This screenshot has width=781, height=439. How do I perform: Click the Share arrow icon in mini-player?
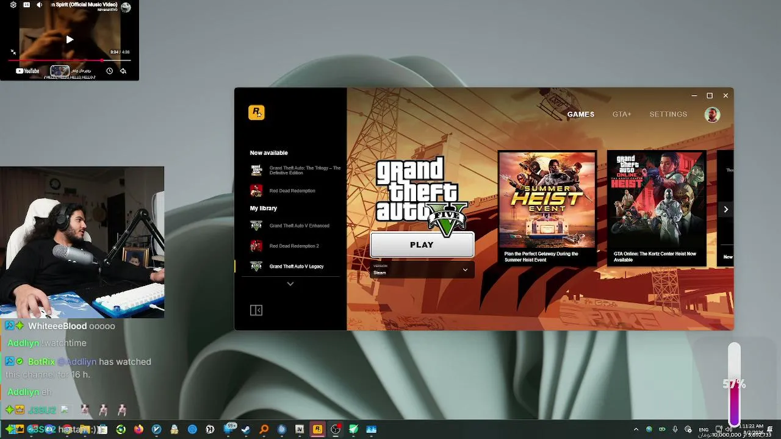tap(123, 71)
